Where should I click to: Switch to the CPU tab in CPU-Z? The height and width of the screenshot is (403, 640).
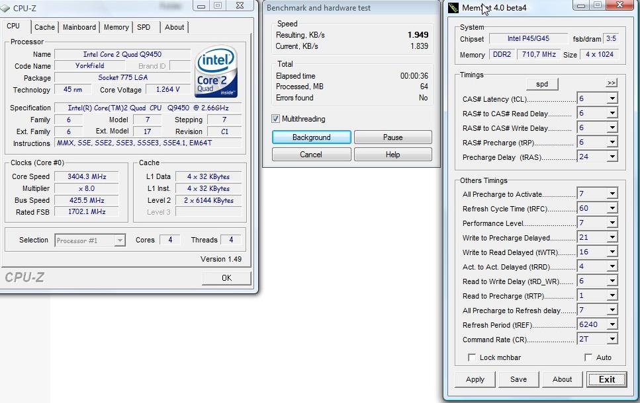click(13, 26)
